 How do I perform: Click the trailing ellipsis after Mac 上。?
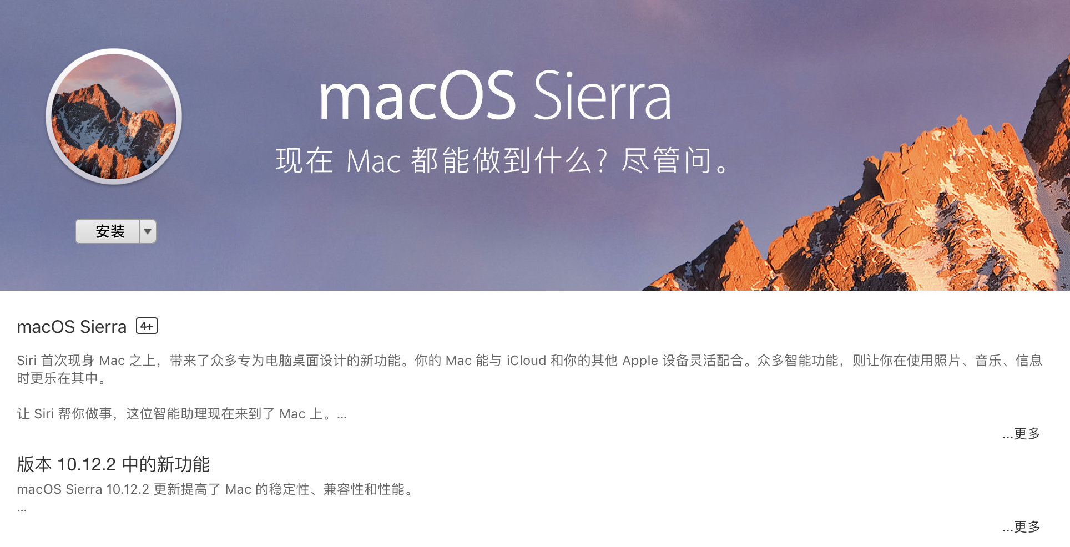pyautogui.click(x=342, y=415)
